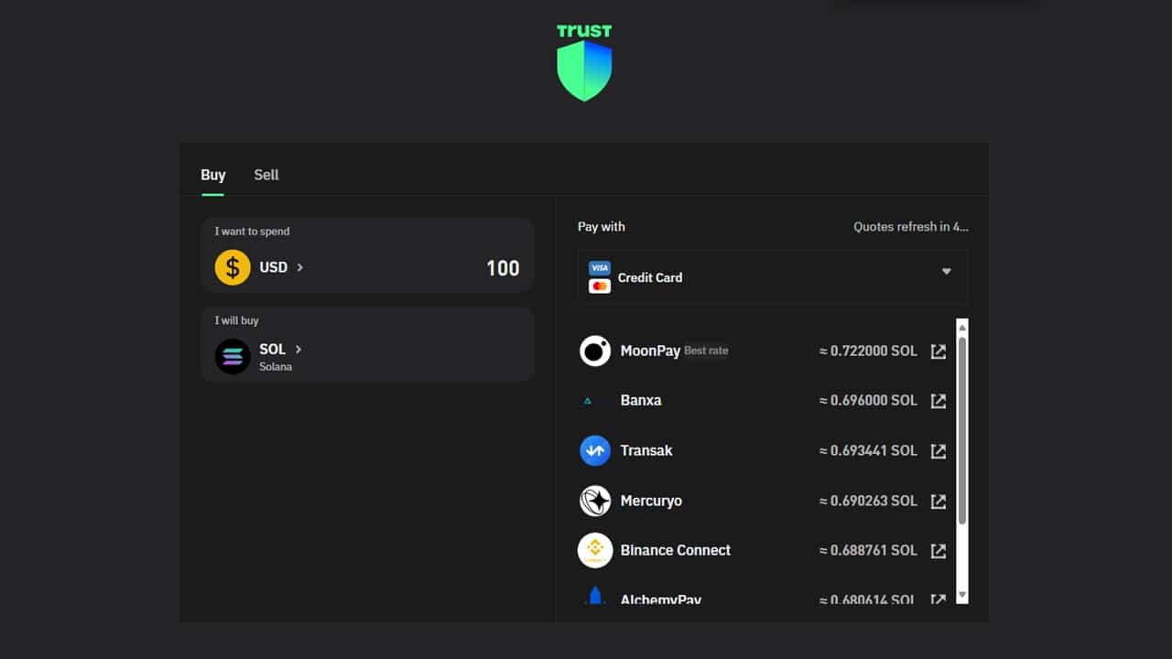Viewport: 1172px width, 659px height.
Task: Click the scrollbar up arrow
Action: pos(962,327)
